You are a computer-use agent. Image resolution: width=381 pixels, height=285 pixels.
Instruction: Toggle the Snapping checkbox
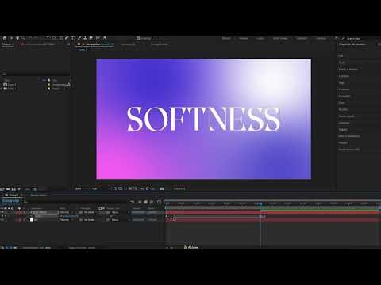138,38
